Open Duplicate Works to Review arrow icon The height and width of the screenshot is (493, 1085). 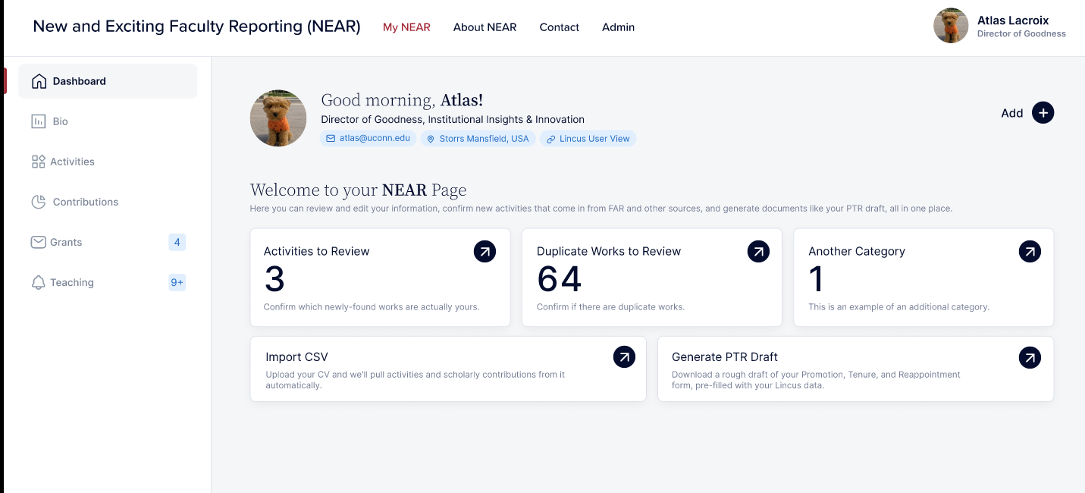(x=758, y=252)
